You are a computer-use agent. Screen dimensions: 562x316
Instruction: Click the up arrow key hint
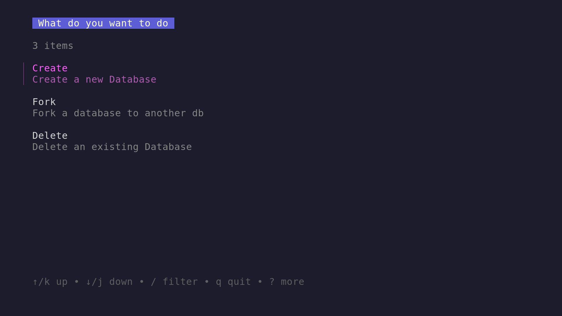41,282
